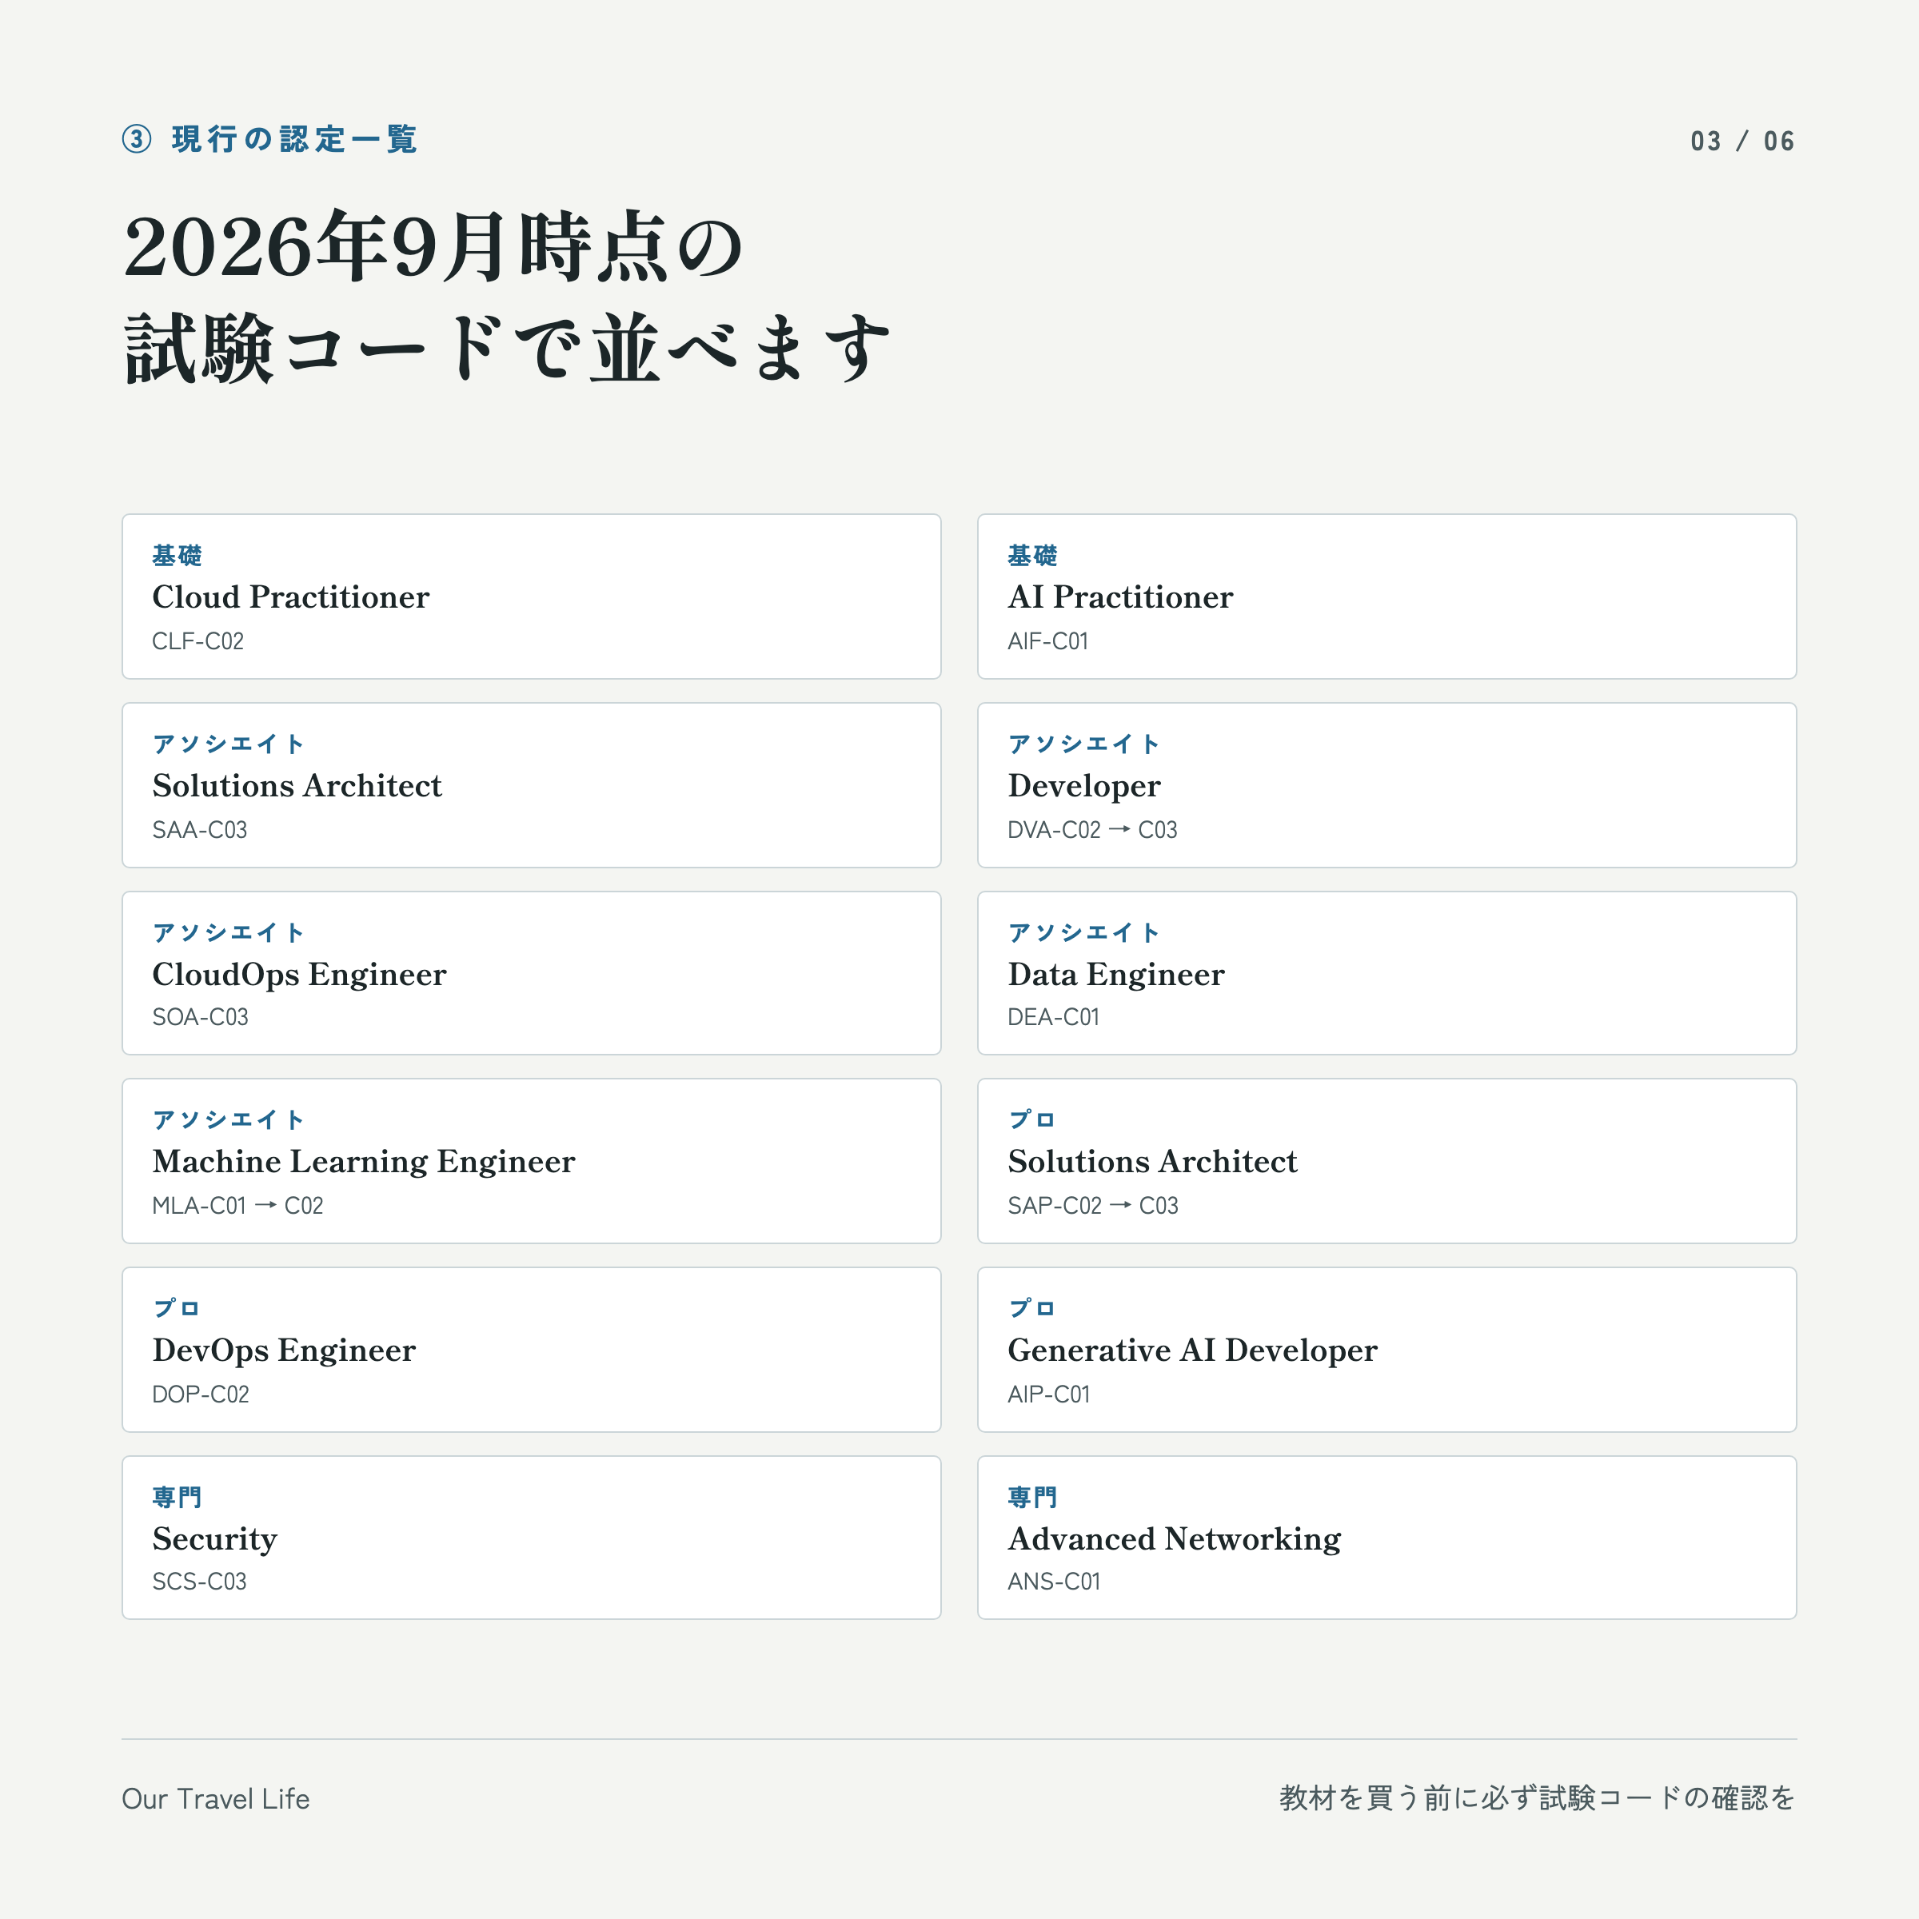Select the code text SAA-C03
1919x1919 pixels.
coord(200,831)
